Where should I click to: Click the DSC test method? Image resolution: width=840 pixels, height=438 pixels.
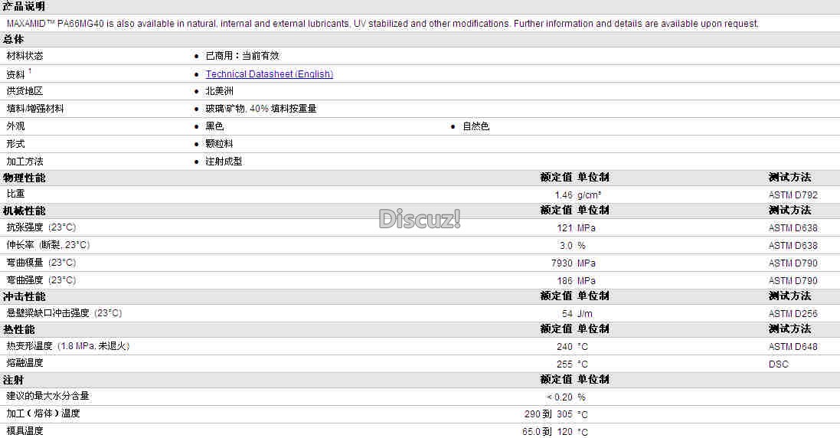click(x=779, y=364)
